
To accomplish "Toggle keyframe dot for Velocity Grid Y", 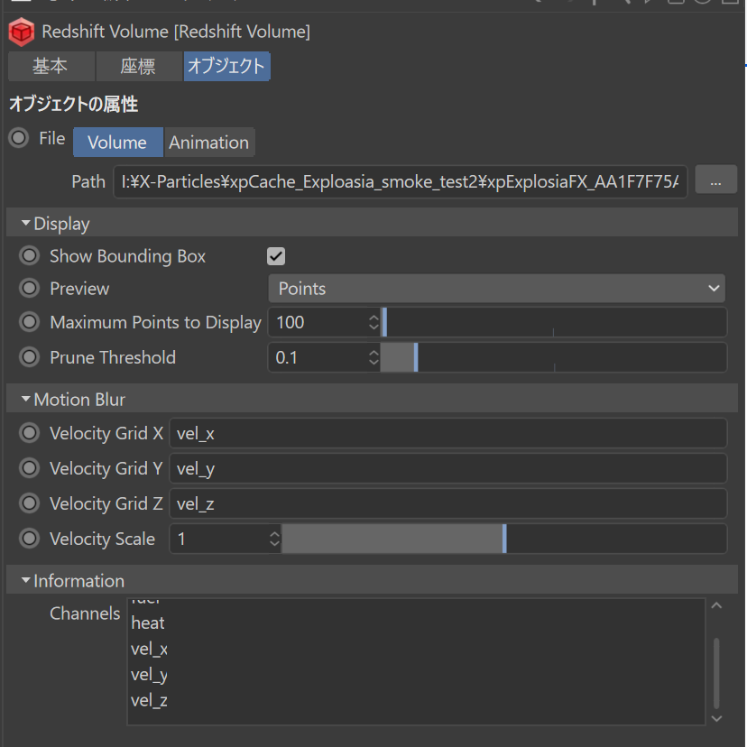I will click(x=29, y=468).
